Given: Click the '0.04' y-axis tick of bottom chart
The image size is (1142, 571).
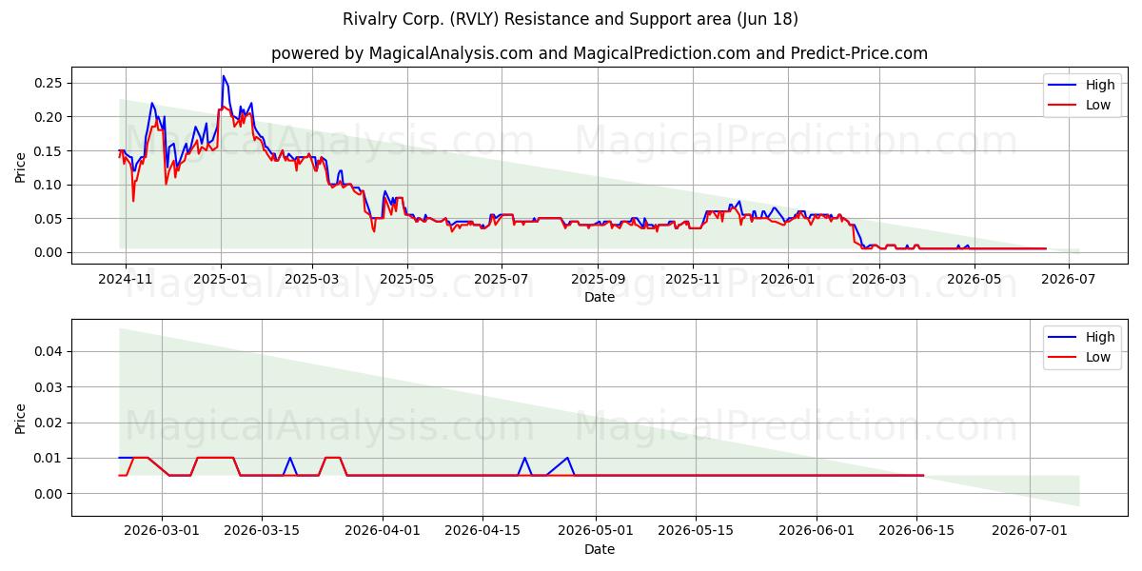Looking at the screenshot, I should coord(49,351).
